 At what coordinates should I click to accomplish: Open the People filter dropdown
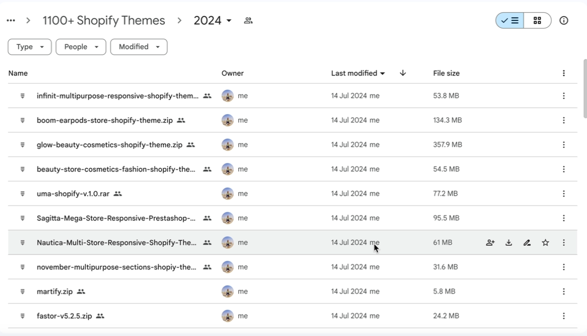click(x=81, y=47)
